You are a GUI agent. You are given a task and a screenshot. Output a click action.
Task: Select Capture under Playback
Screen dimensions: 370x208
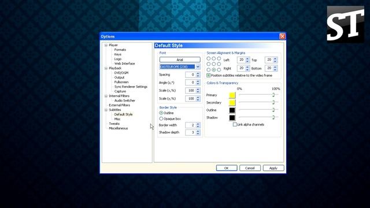tap(120, 91)
